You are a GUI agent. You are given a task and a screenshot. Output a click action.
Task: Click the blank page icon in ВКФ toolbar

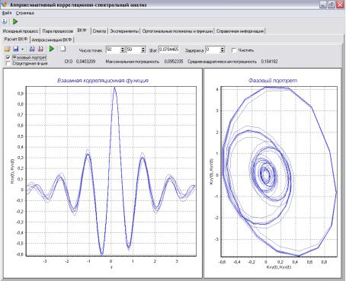62,49
